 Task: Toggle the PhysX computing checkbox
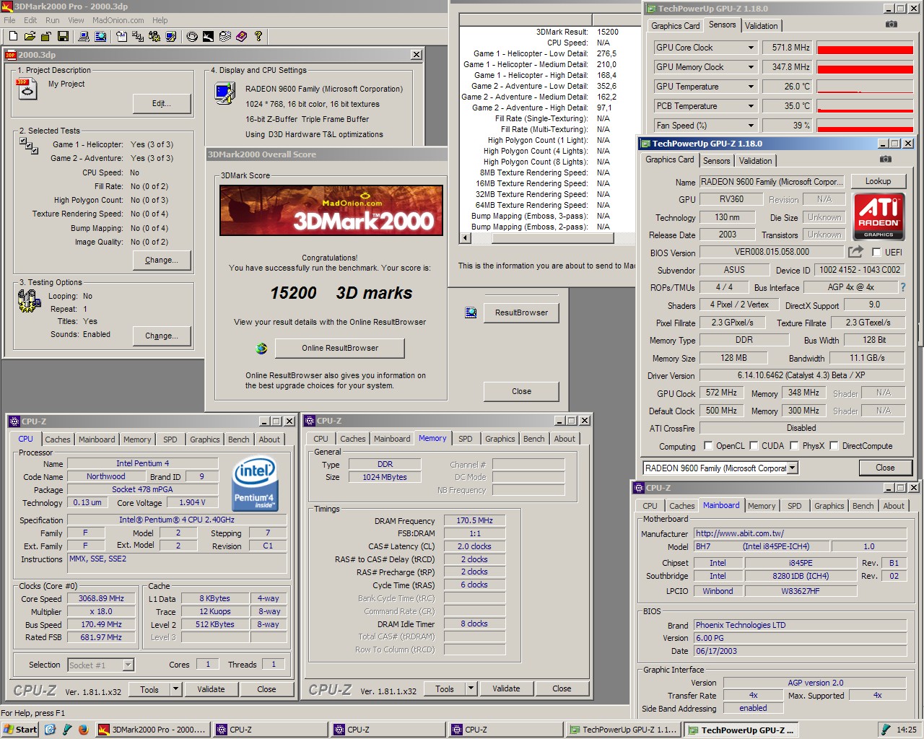(794, 446)
